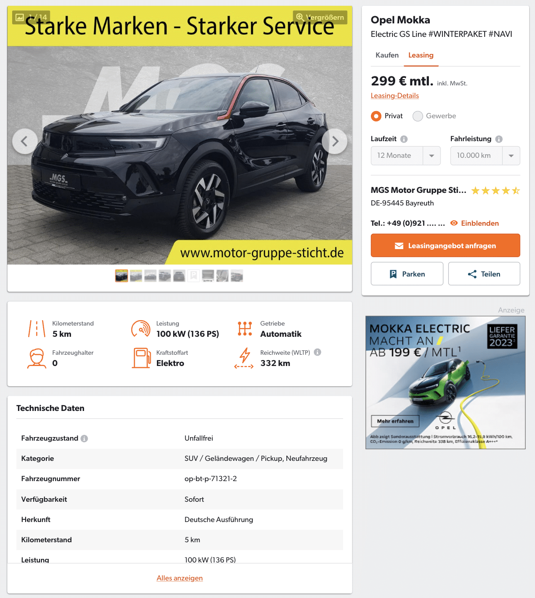This screenshot has height=598, width=535.
Task: Open info icon next to Fahrleistung
Action: 499,139
